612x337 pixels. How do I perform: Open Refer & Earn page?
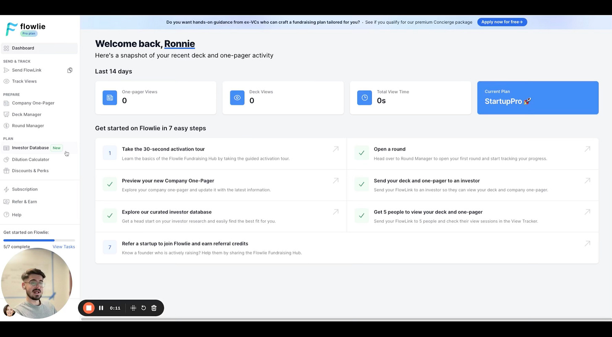[x=24, y=202]
